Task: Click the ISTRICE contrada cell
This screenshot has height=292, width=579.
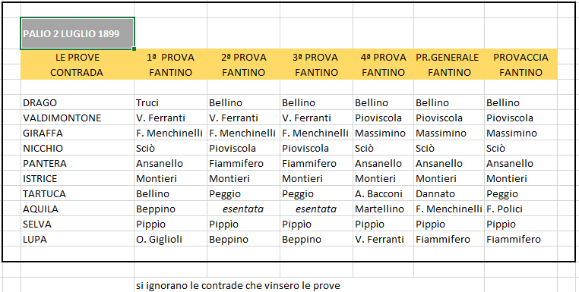Action: [78, 178]
